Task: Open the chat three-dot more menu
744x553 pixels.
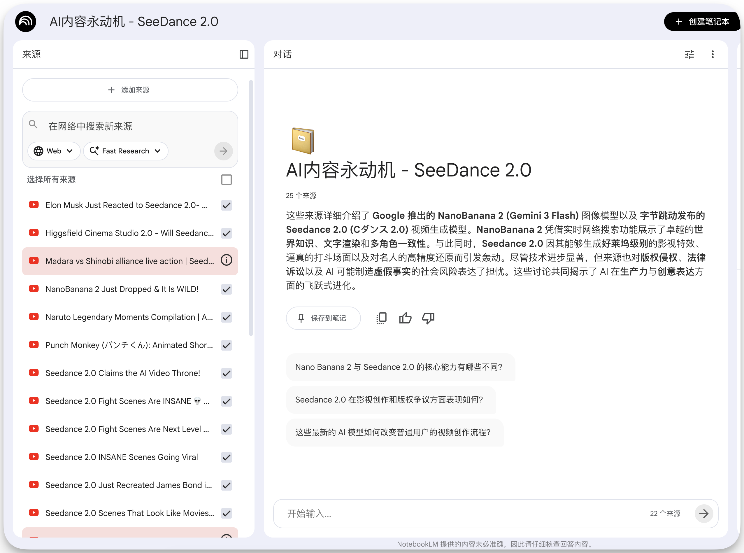Action: pos(713,54)
